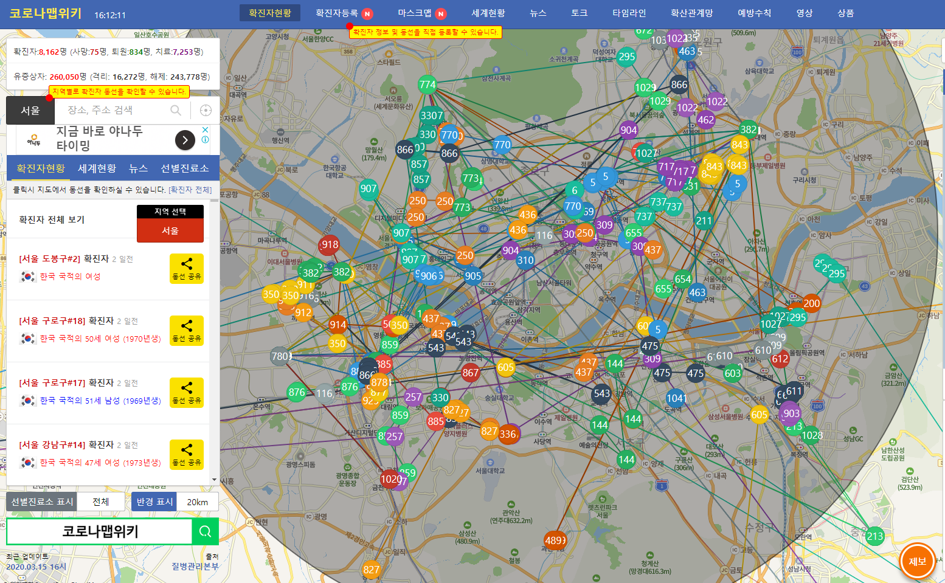Open the red 885 marker
945x583 pixels.
[435, 421]
